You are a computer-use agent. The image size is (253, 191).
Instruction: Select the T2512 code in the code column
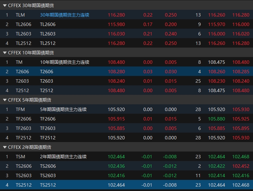click(x=22, y=90)
